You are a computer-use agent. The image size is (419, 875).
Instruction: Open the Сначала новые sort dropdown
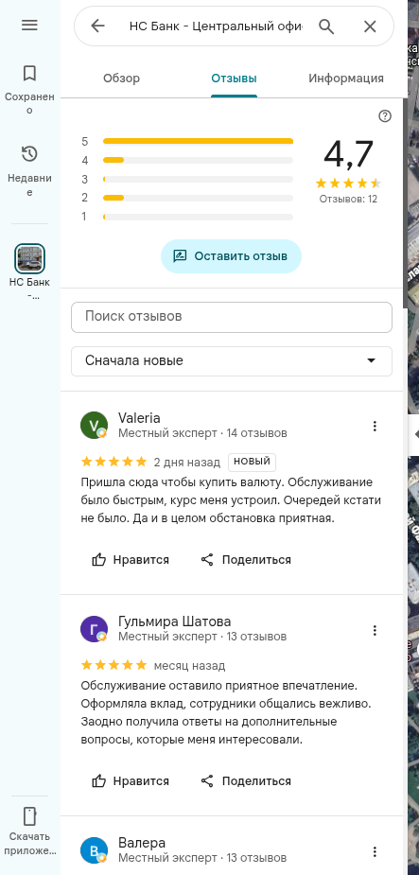tap(232, 360)
